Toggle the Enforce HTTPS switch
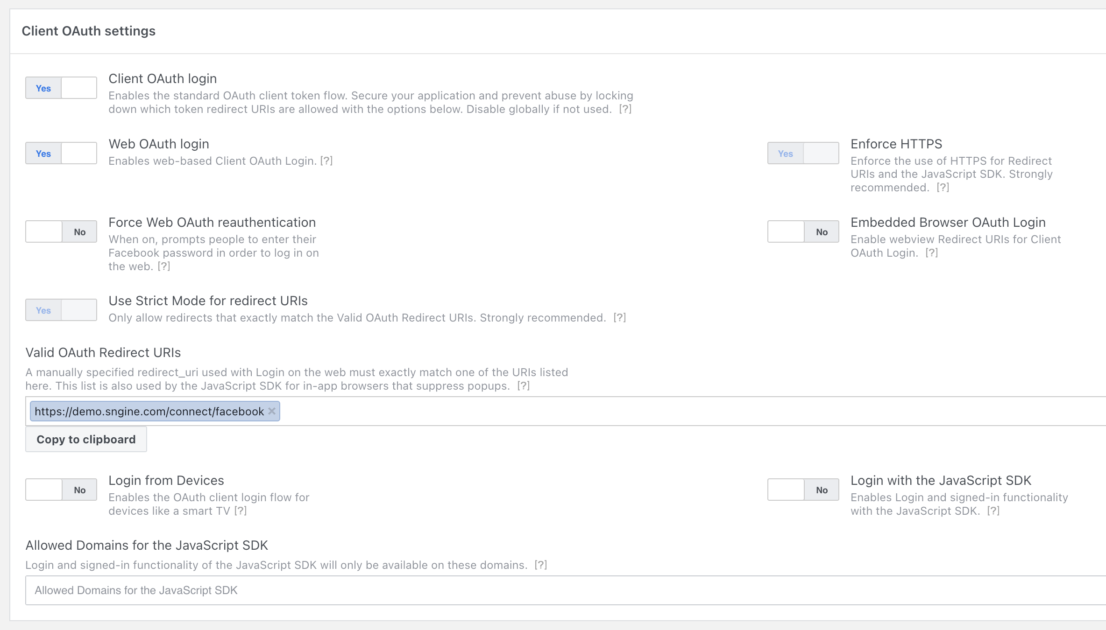The width and height of the screenshot is (1106, 630). [803, 153]
